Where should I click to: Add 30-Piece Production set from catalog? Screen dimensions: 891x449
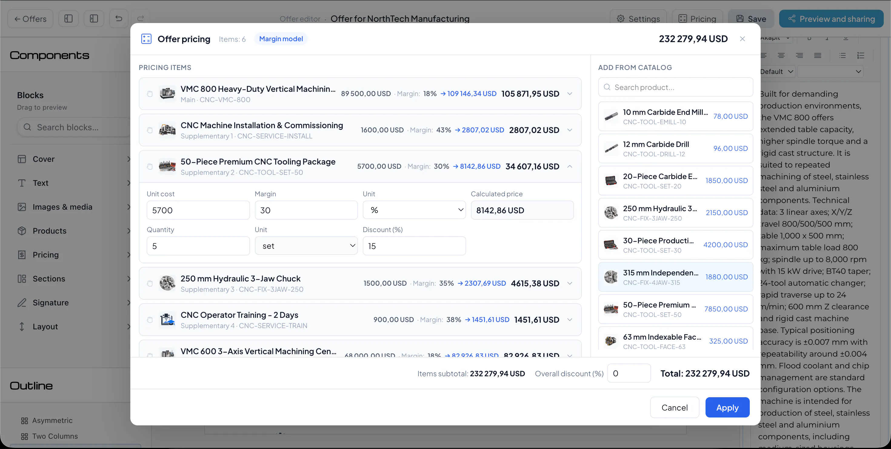tap(676, 245)
